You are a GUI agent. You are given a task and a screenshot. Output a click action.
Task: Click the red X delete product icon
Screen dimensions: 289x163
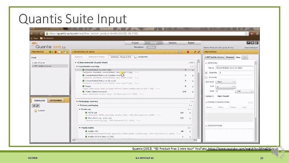tap(55, 52)
